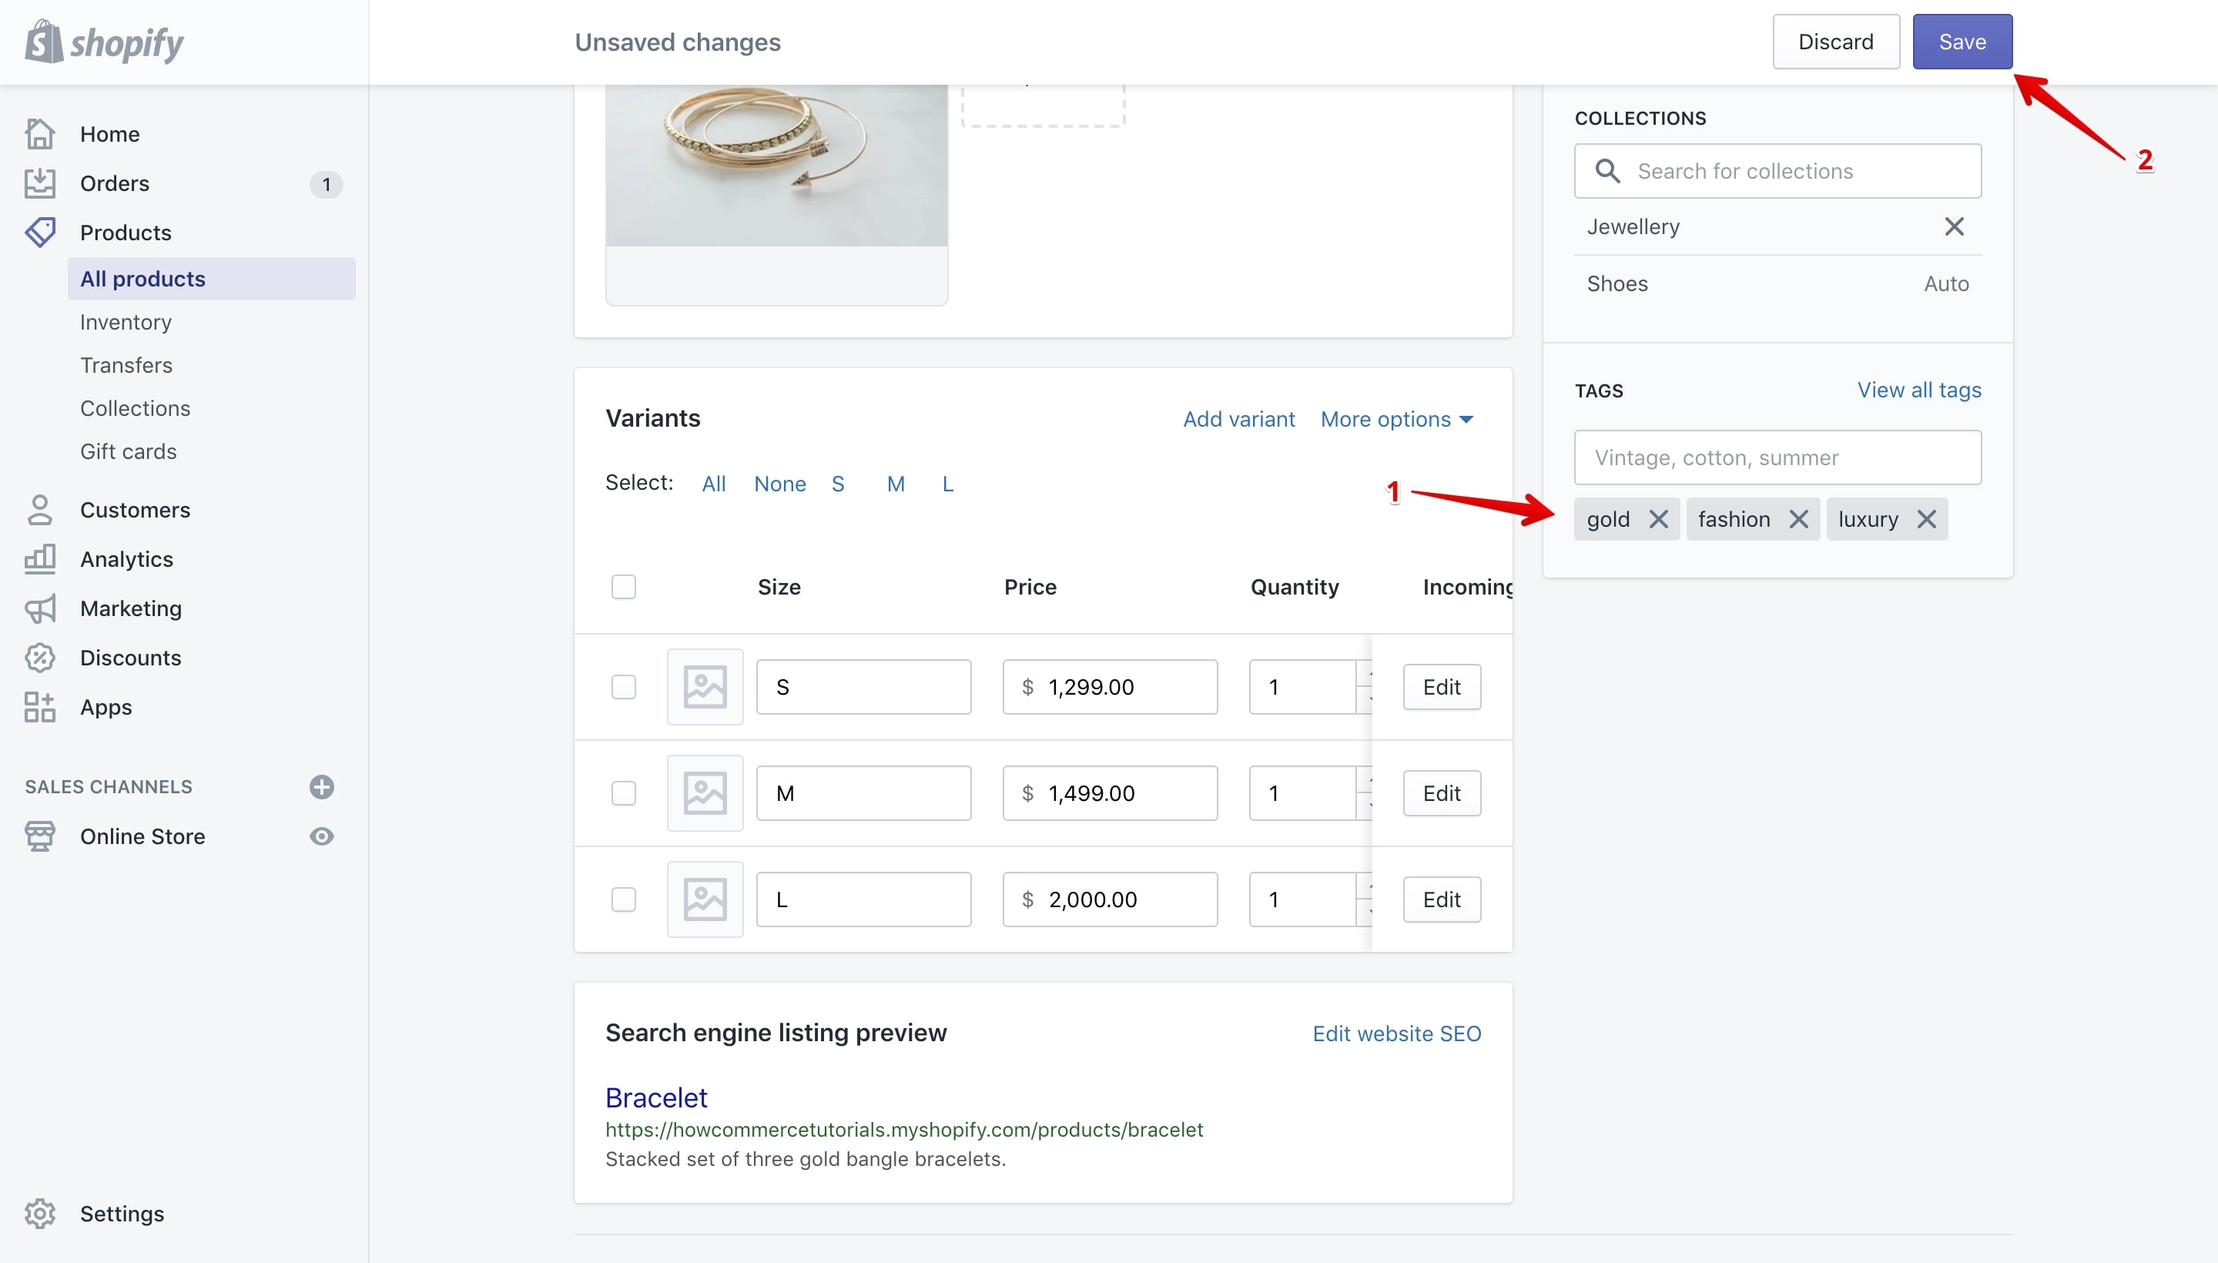Screen dimensions: 2218x1263
Task: Discard the unsaved changes
Action: 1835,42
